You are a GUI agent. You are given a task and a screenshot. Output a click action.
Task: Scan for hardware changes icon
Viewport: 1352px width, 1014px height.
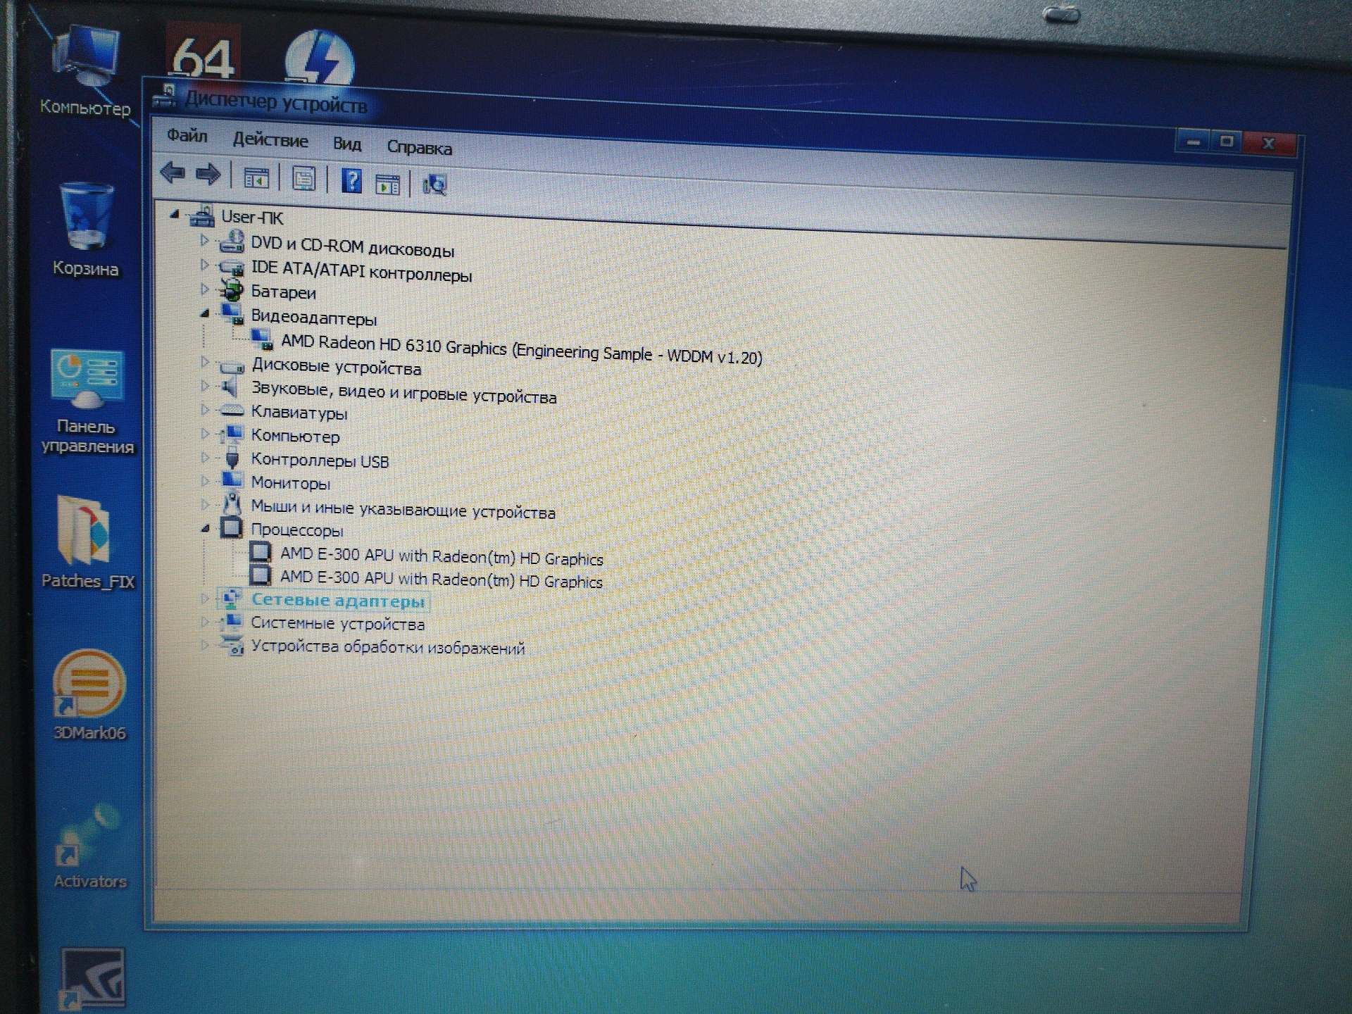coord(434,184)
